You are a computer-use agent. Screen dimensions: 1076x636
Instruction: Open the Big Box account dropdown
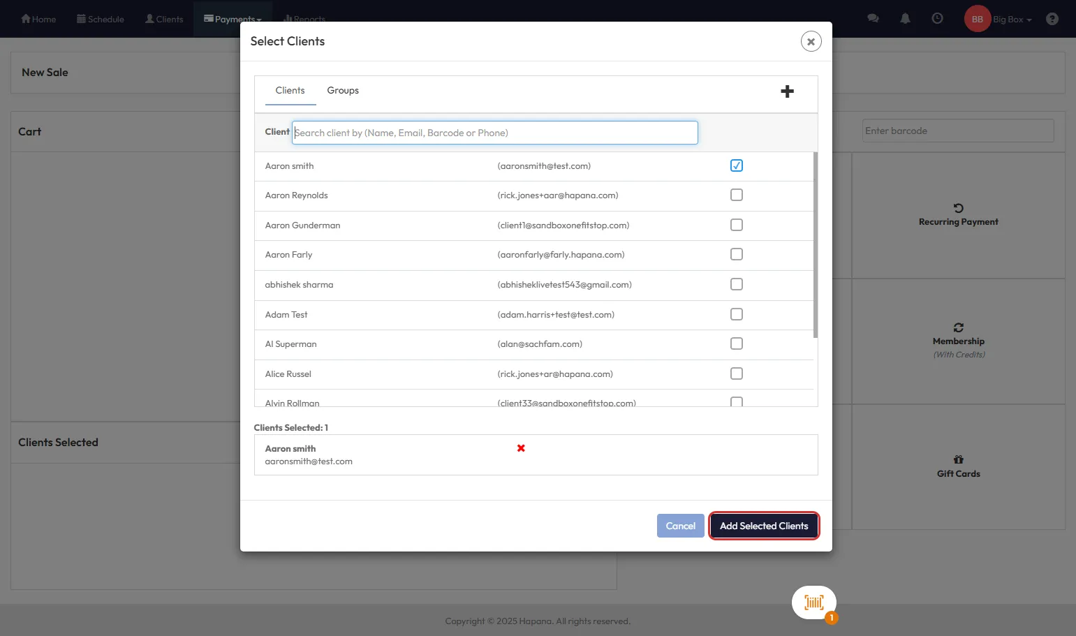1012,20
